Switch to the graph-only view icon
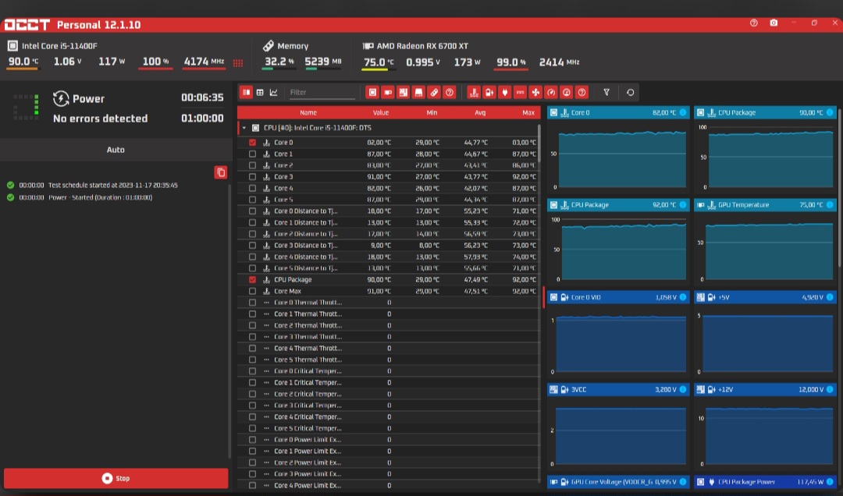The width and height of the screenshot is (843, 496). [x=274, y=92]
